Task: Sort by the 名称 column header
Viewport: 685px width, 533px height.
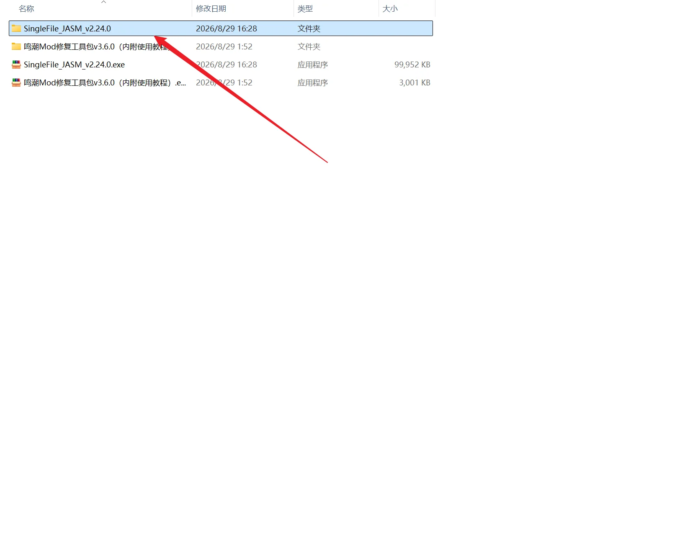Action: (26, 9)
